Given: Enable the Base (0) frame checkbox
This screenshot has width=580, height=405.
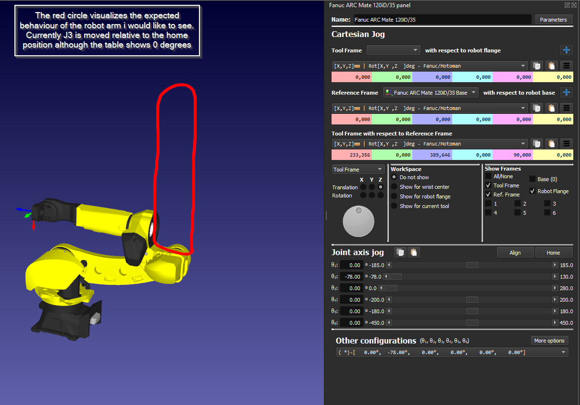Looking at the screenshot, I should 533,179.
